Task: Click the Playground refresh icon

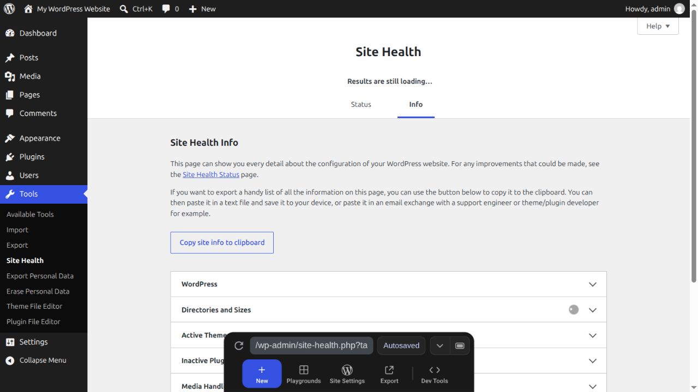Action: 239,346
